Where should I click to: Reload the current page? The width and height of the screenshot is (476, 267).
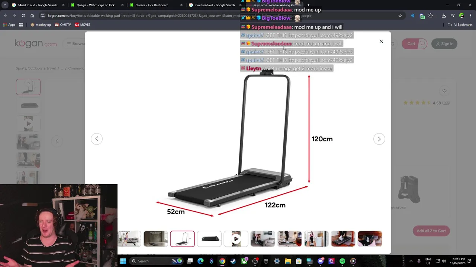pyautogui.click(x=23, y=16)
